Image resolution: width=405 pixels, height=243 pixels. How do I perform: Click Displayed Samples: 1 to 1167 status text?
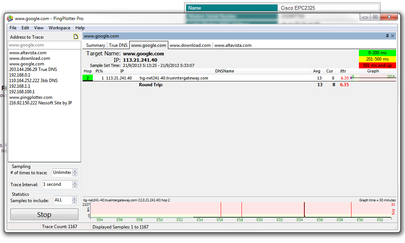120,227
